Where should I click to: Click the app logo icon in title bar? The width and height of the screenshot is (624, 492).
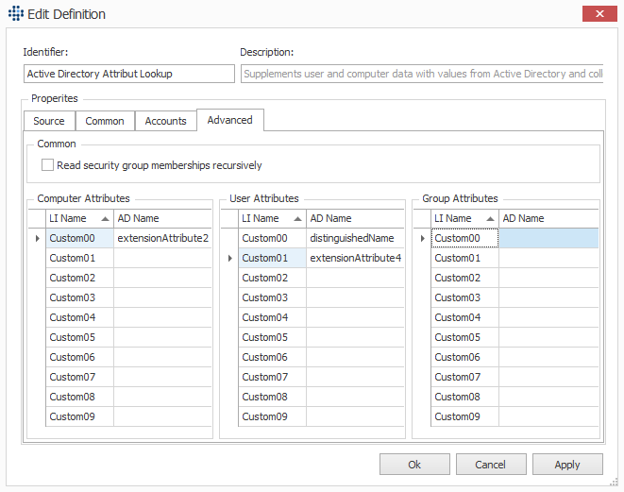point(16,13)
